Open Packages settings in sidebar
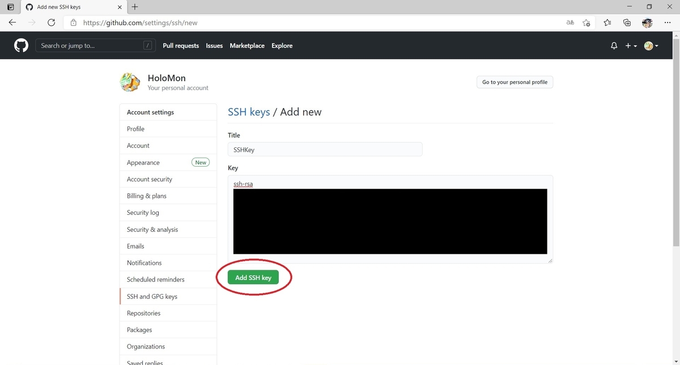 (168, 330)
